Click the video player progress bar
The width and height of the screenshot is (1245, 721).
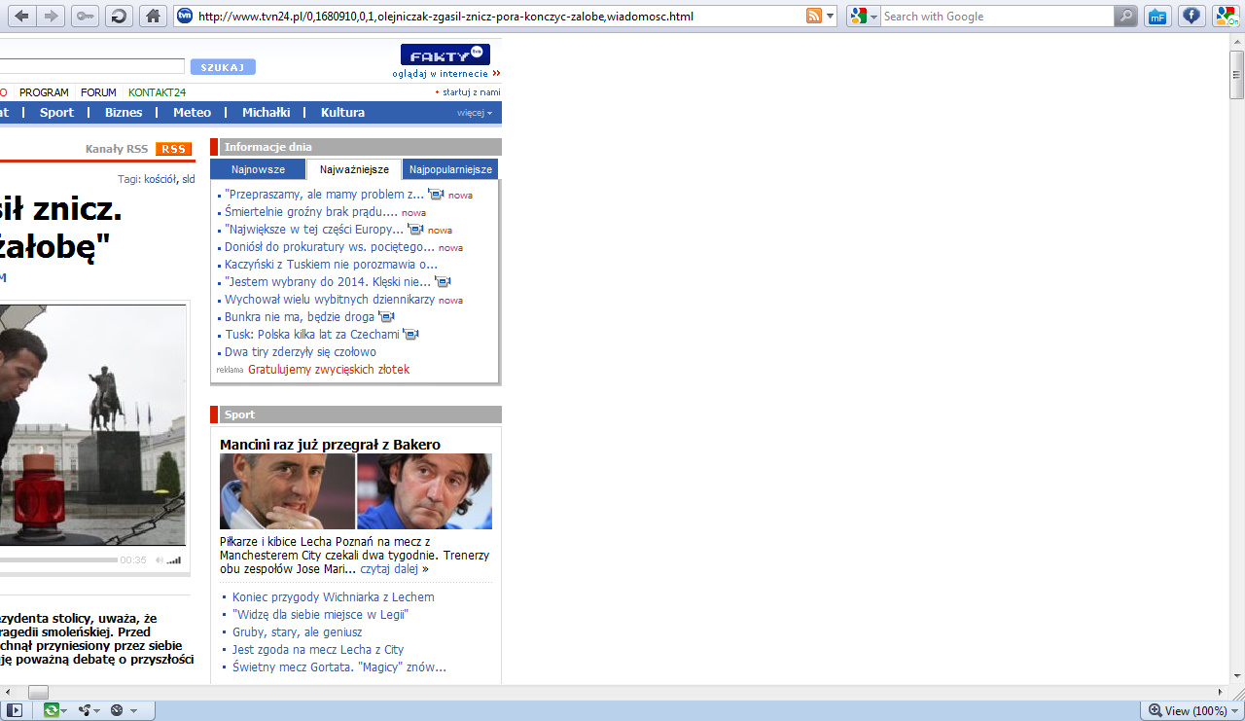[58, 559]
